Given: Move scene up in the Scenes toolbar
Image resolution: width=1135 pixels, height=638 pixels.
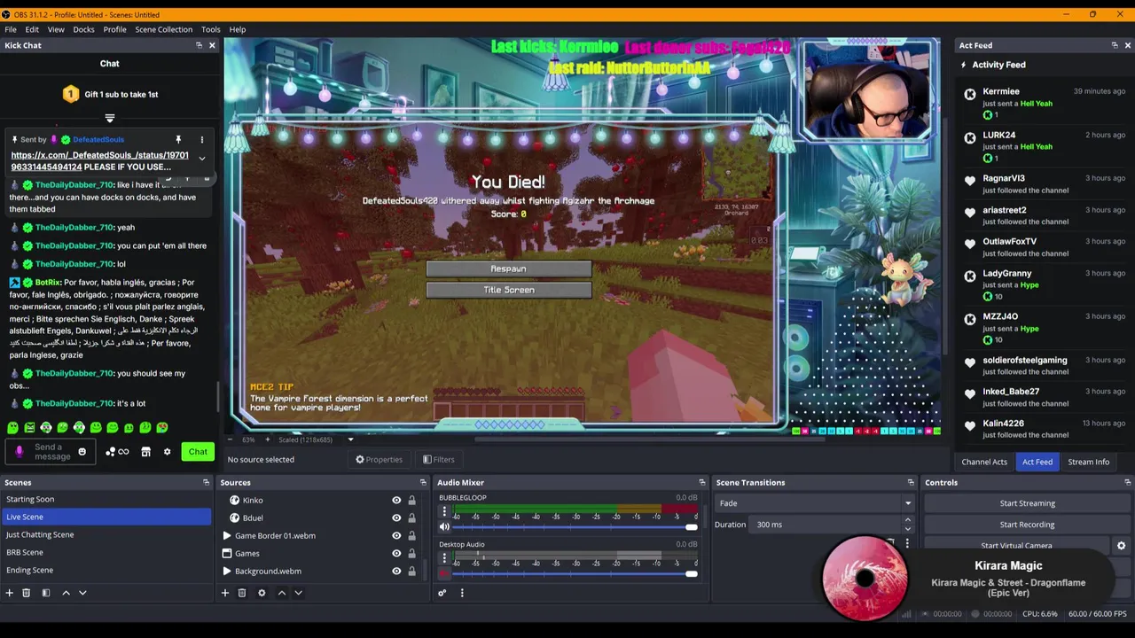Looking at the screenshot, I should [66, 593].
